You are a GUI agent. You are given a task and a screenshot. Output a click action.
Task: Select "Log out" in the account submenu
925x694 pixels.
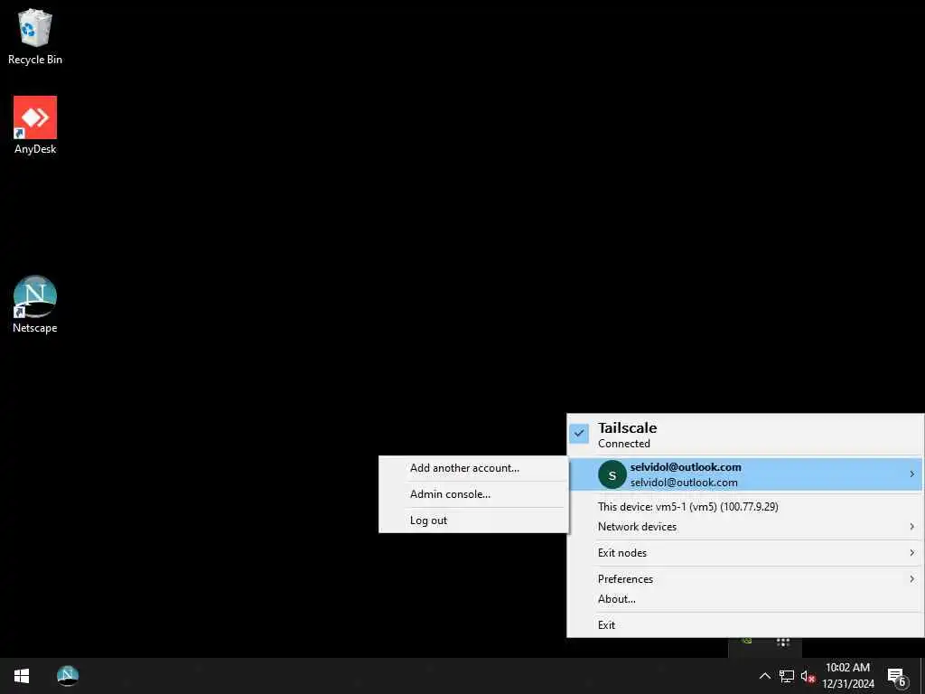tap(473, 520)
